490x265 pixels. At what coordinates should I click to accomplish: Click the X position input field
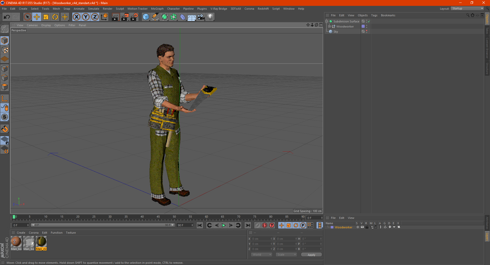pos(262,239)
